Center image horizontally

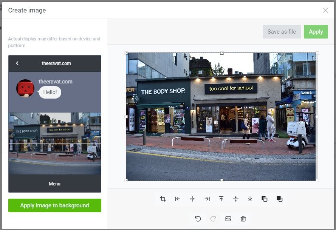(x=192, y=199)
